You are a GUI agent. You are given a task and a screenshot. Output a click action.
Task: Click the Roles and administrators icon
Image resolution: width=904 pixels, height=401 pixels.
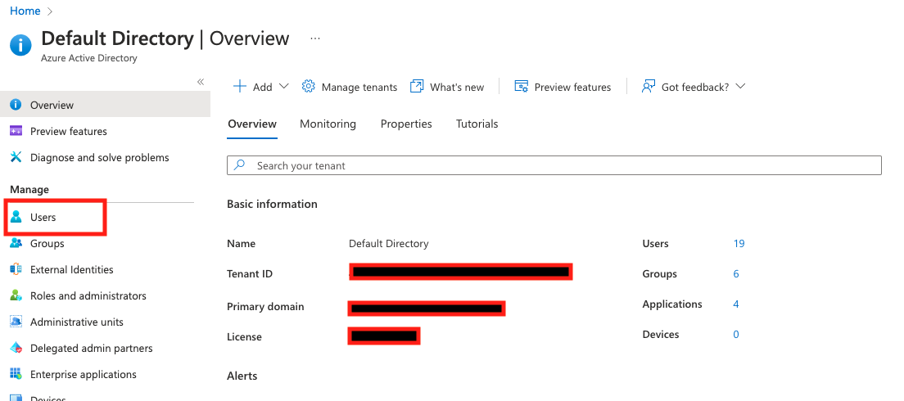(x=16, y=295)
